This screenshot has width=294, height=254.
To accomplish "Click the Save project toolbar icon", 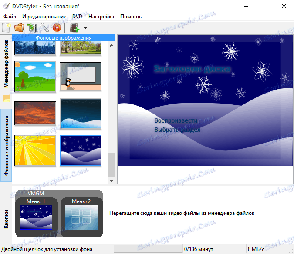I will [32, 28].
